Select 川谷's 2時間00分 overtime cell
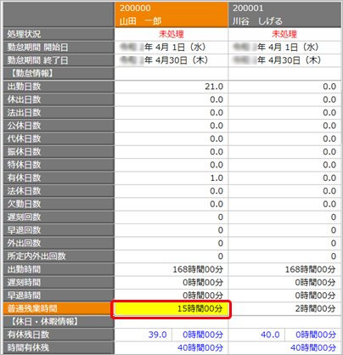The height and width of the screenshot is (355, 343). (284, 308)
